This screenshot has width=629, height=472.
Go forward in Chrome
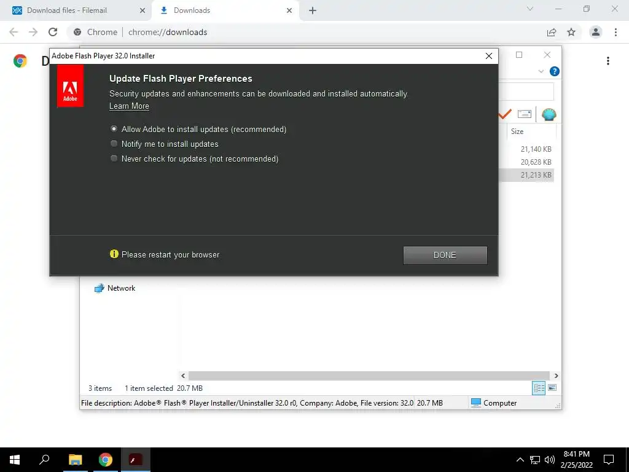(x=33, y=32)
